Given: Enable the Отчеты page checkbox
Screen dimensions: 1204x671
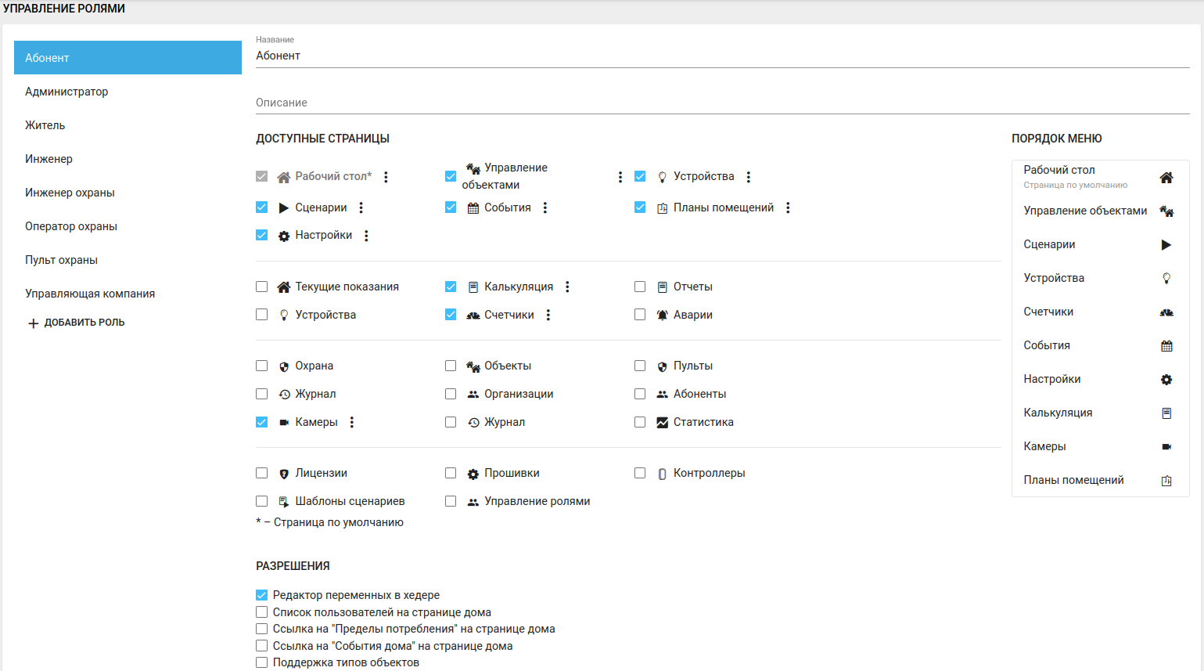Looking at the screenshot, I should pos(640,287).
